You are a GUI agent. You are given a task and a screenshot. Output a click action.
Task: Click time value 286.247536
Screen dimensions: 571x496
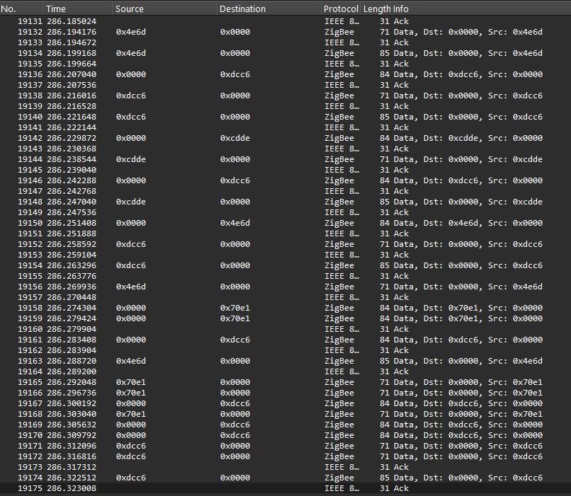[x=72, y=212]
